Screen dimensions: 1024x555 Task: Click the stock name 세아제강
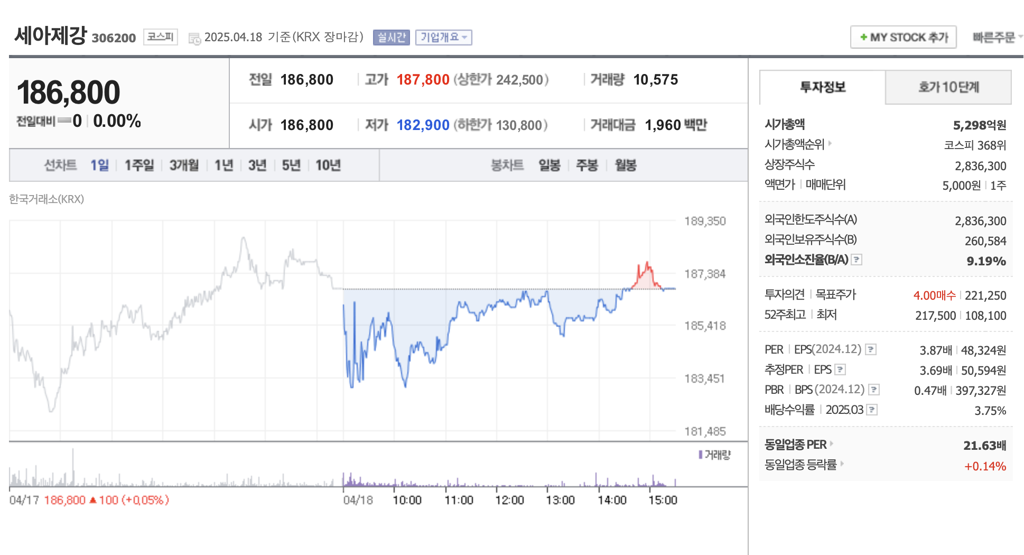click(51, 35)
